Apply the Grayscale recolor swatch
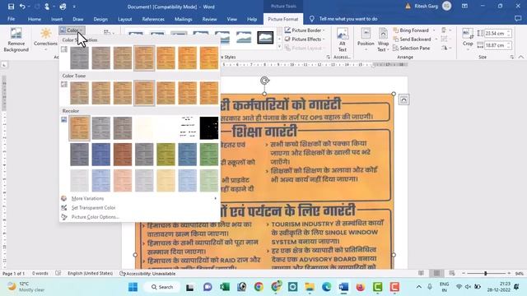This screenshot has height=296, width=527. click(100, 128)
